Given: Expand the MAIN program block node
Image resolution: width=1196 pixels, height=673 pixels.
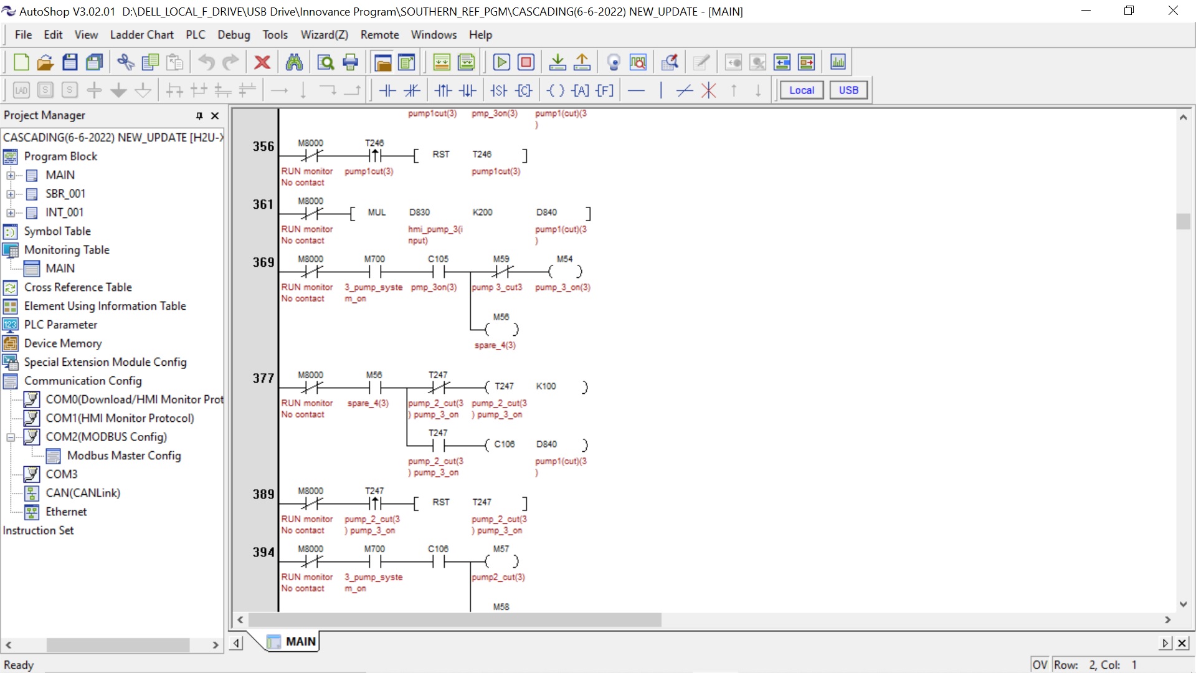Looking at the screenshot, I should pyautogui.click(x=11, y=176).
